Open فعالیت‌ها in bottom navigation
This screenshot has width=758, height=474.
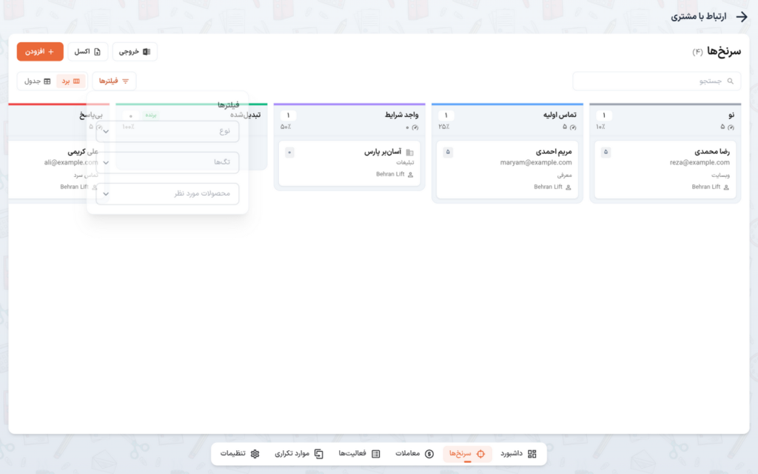pyautogui.click(x=359, y=454)
